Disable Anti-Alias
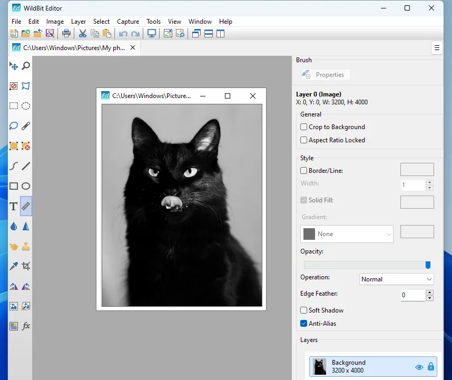This screenshot has width=452, height=380. click(303, 323)
